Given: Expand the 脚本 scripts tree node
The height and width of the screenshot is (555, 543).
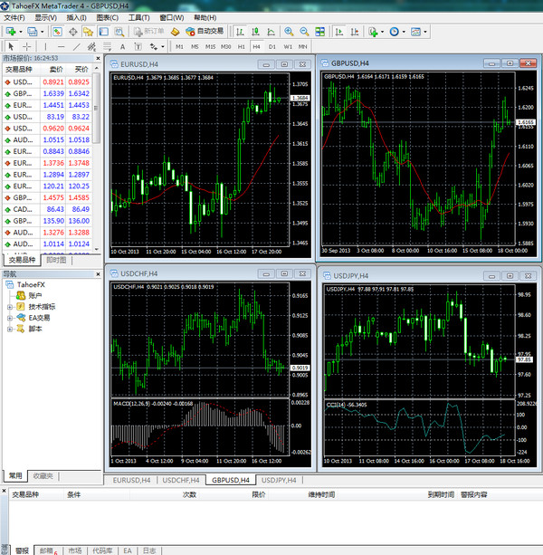Looking at the screenshot, I should [9, 329].
